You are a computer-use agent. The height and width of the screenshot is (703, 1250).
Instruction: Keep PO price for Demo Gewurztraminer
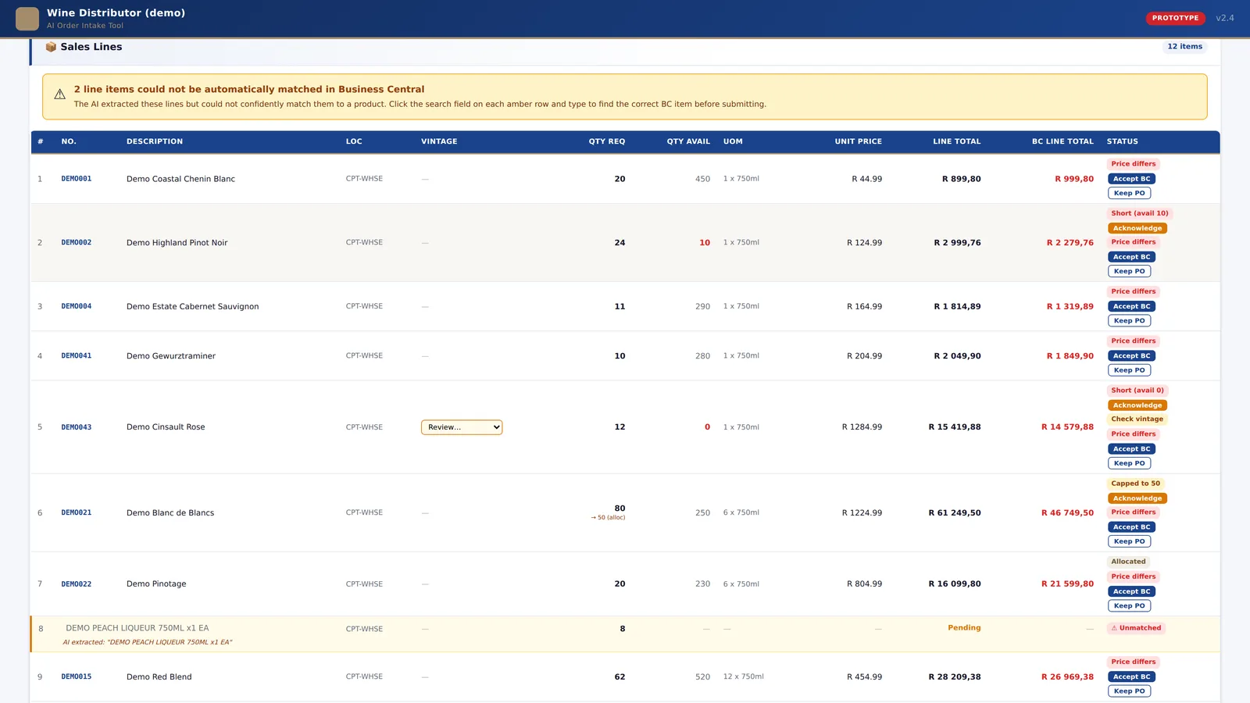[x=1129, y=370]
